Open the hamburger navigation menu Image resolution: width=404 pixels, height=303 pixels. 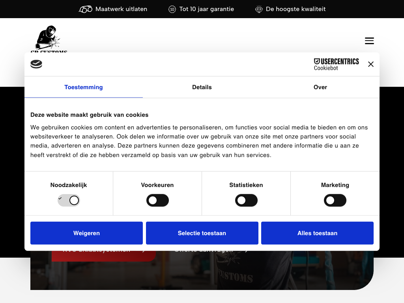[369, 41]
